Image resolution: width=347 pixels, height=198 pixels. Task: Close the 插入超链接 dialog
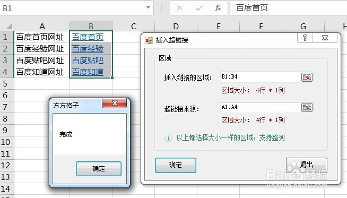325,38
